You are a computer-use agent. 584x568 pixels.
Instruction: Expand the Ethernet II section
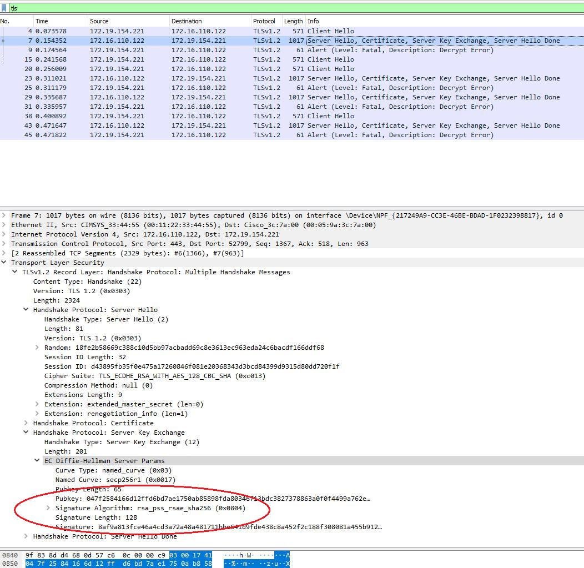(x=4, y=225)
